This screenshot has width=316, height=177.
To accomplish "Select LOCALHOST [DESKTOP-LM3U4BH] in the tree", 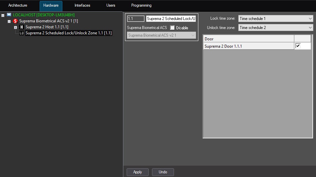I will click(x=44, y=15).
